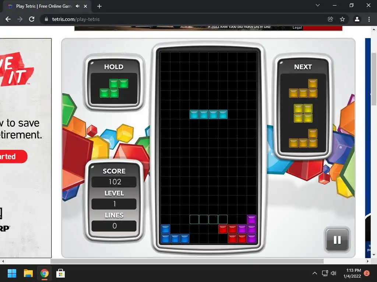Click the tetris.com address bar
377x282 pixels.
[183, 19]
